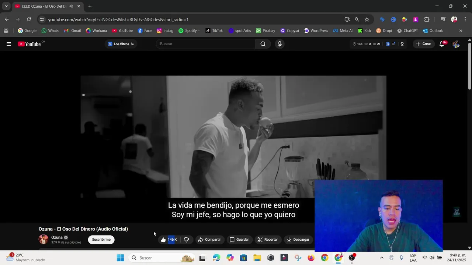Click the Ozuna channel name

pos(57,237)
